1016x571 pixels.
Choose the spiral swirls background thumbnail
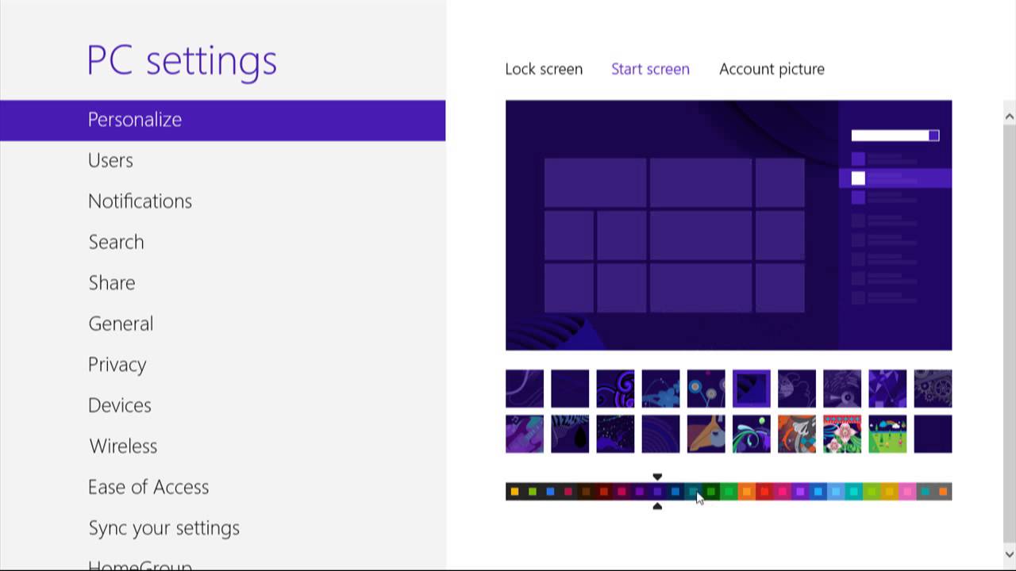[x=615, y=389]
